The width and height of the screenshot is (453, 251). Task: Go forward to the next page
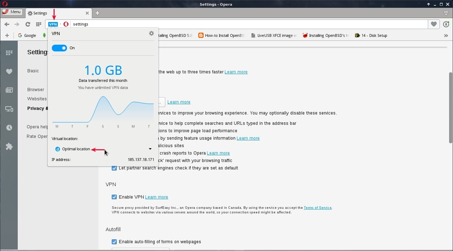coord(17,24)
